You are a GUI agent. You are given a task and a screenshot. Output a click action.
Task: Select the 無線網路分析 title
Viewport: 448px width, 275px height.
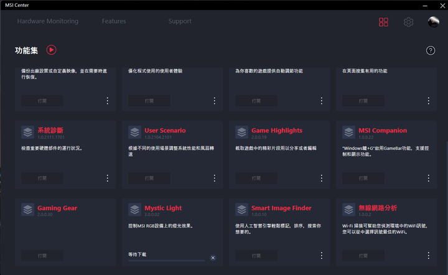(x=378, y=208)
